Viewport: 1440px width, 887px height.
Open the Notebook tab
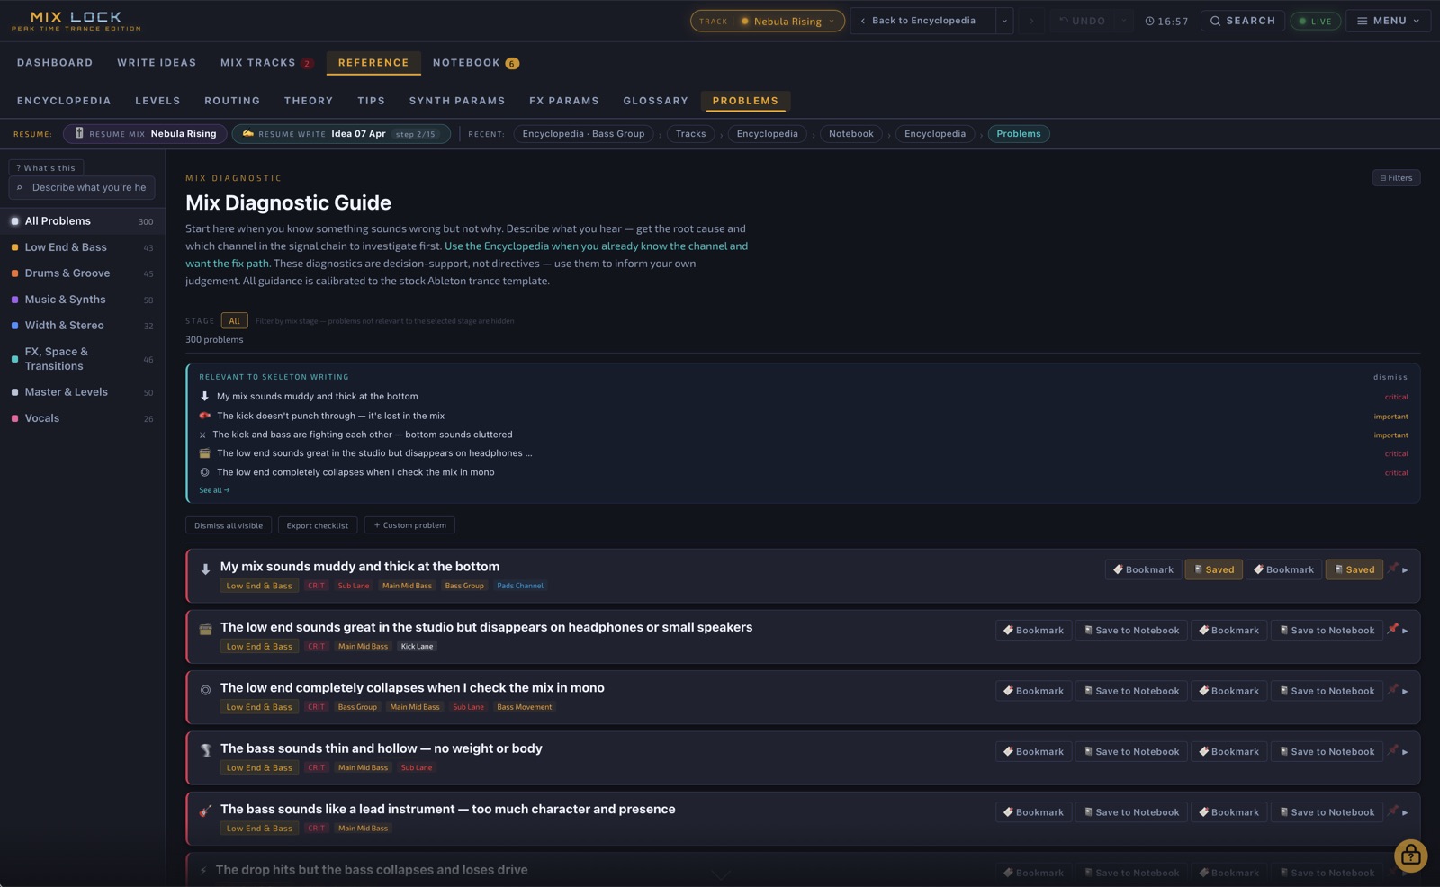pyautogui.click(x=475, y=63)
